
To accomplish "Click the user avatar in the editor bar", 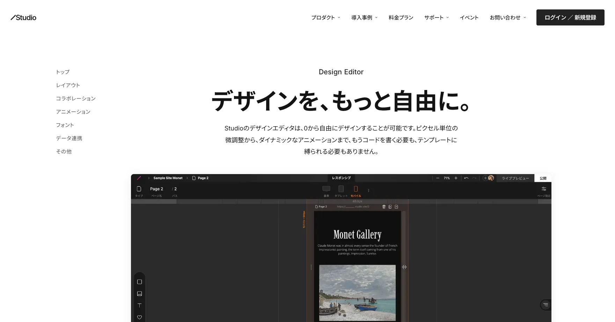I will point(491,178).
